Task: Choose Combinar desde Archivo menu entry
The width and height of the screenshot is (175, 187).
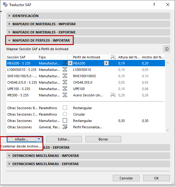Action: 21,146
